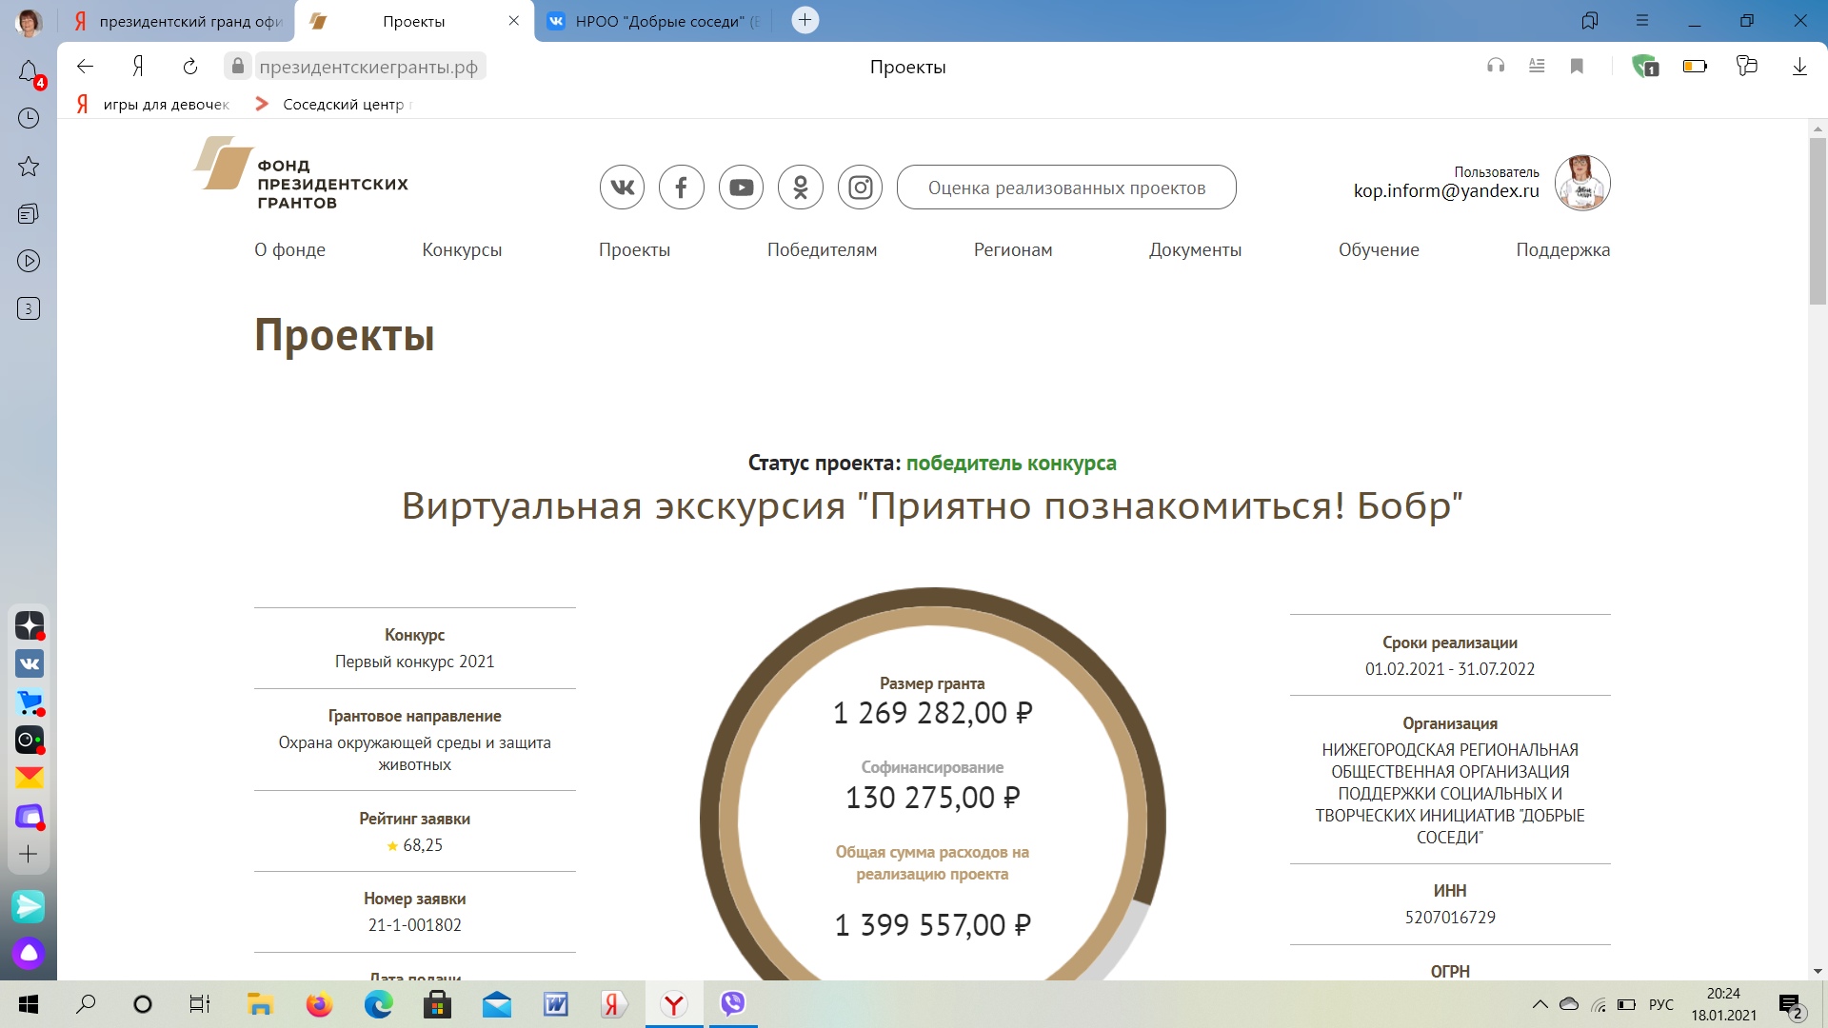Open the tab bookmarks icon in title bar
The width and height of the screenshot is (1828, 1028).
(1589, 20)
